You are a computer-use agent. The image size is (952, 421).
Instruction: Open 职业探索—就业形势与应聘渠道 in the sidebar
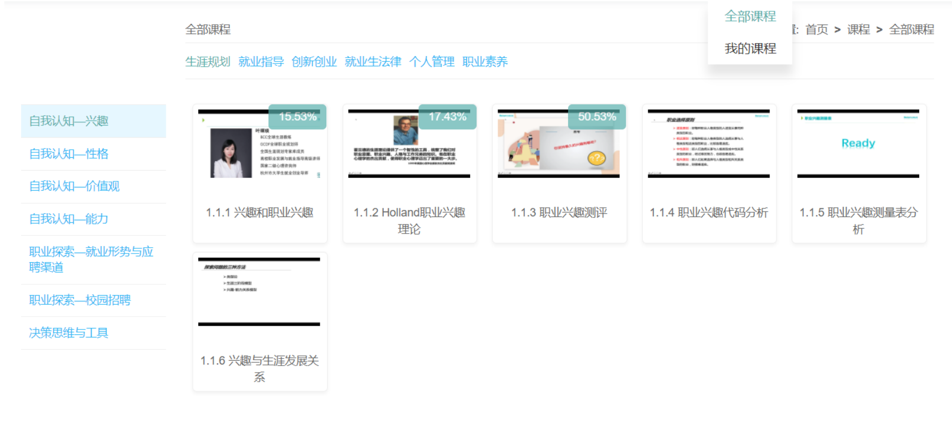pos(94,259)
